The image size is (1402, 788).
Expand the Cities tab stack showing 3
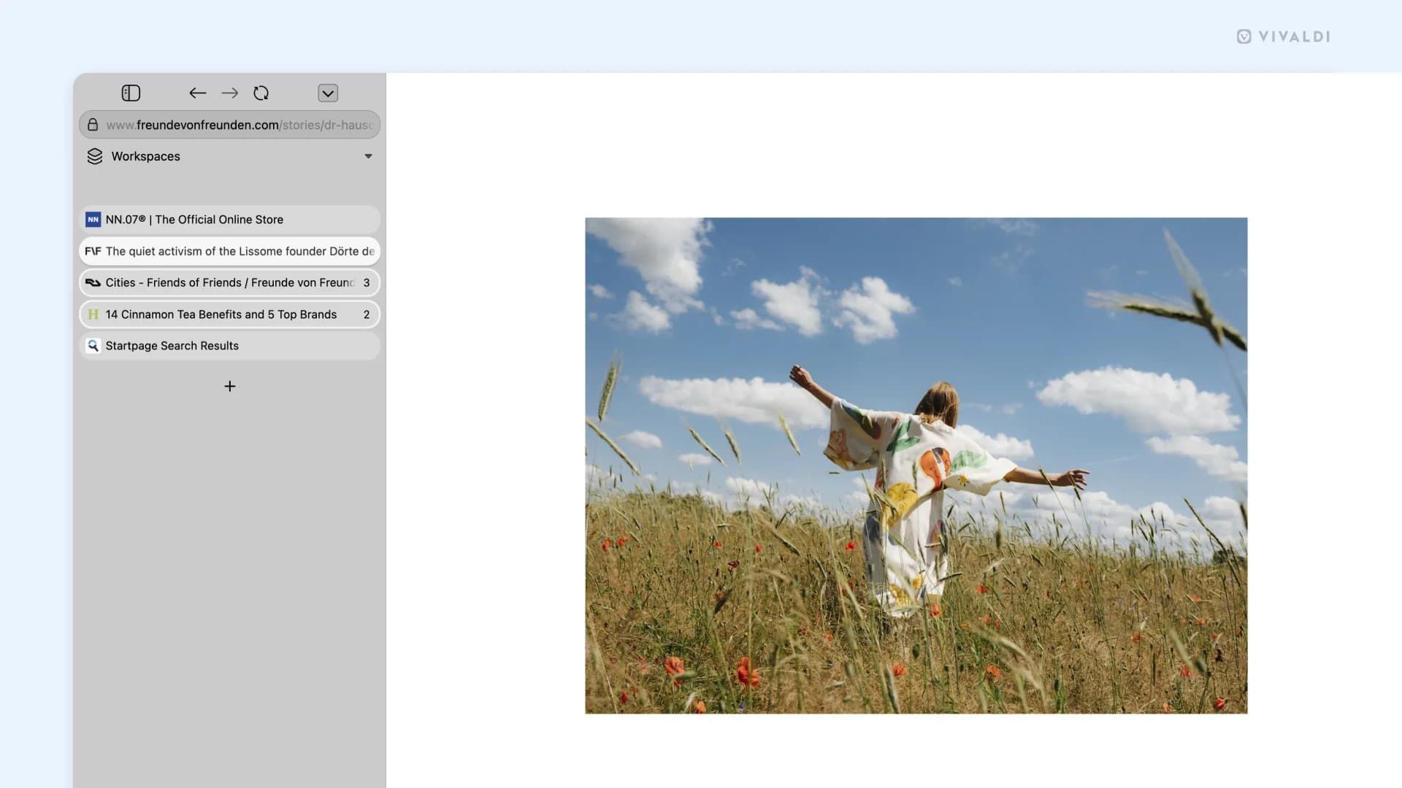[367, 282]
